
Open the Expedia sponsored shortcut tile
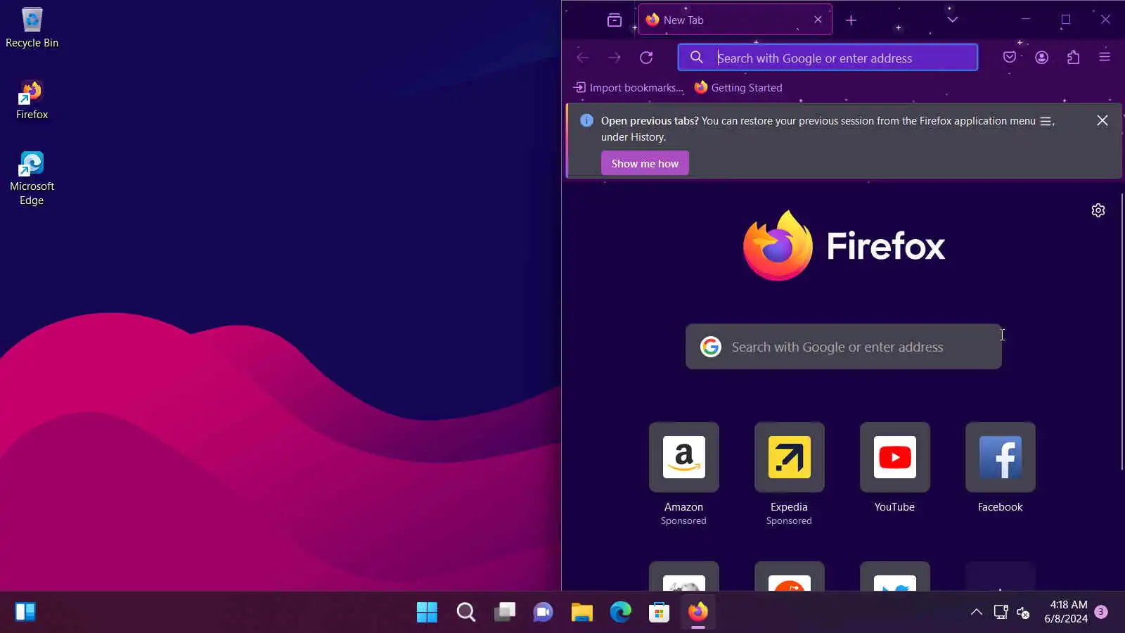click(x=790, y=457)
